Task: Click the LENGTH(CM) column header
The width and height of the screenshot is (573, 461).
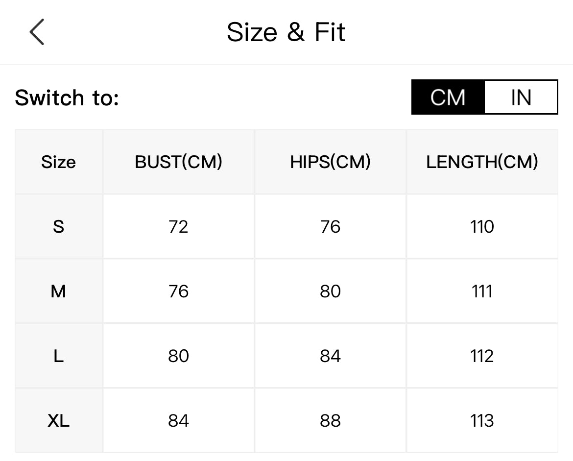Action: pos(482,162)
